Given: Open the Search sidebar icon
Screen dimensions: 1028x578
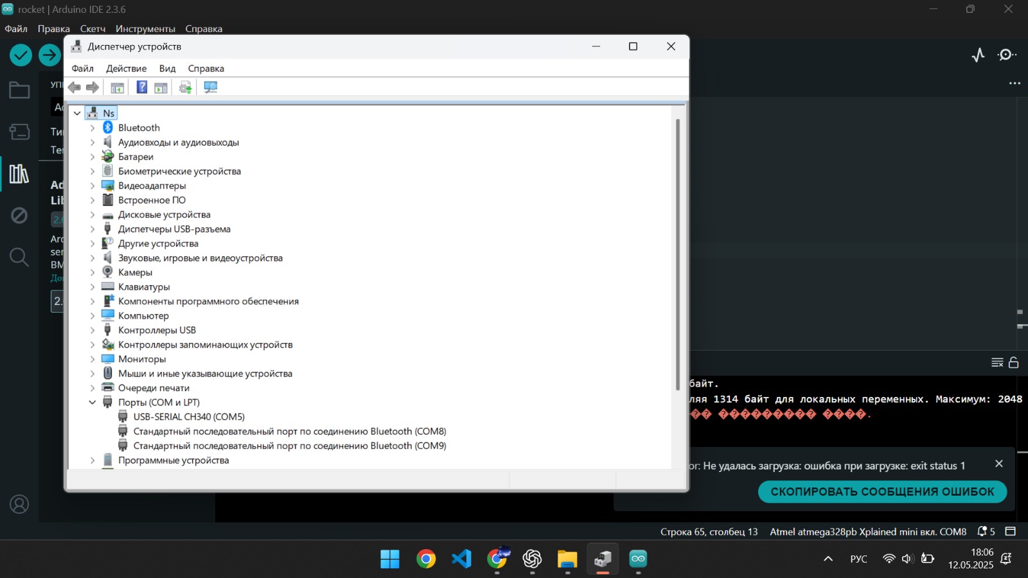Looking at the screenshot, I should pyautogui.click(x=19, y=257).
